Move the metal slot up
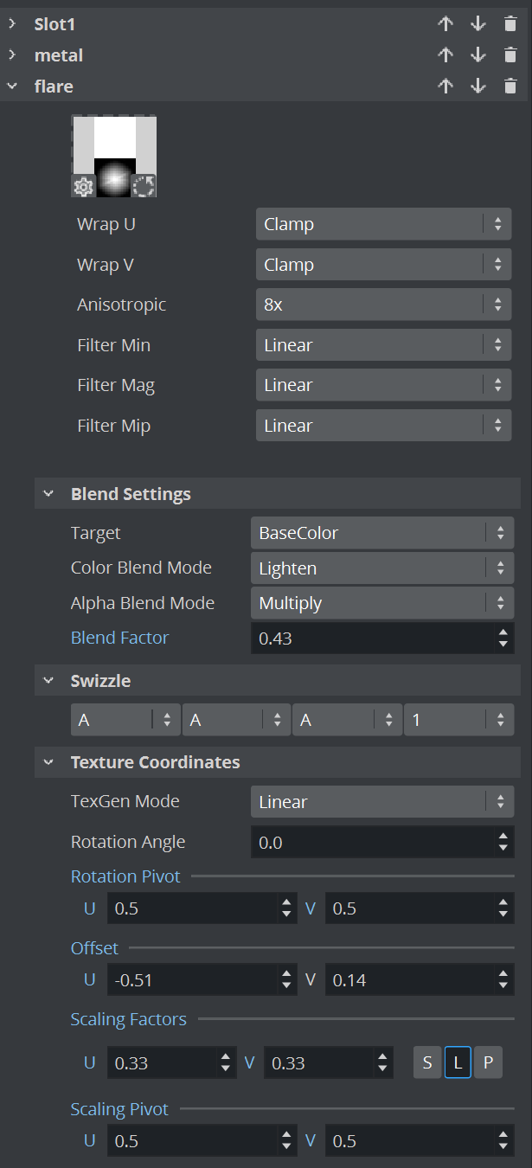 click(x=445, y=55)
